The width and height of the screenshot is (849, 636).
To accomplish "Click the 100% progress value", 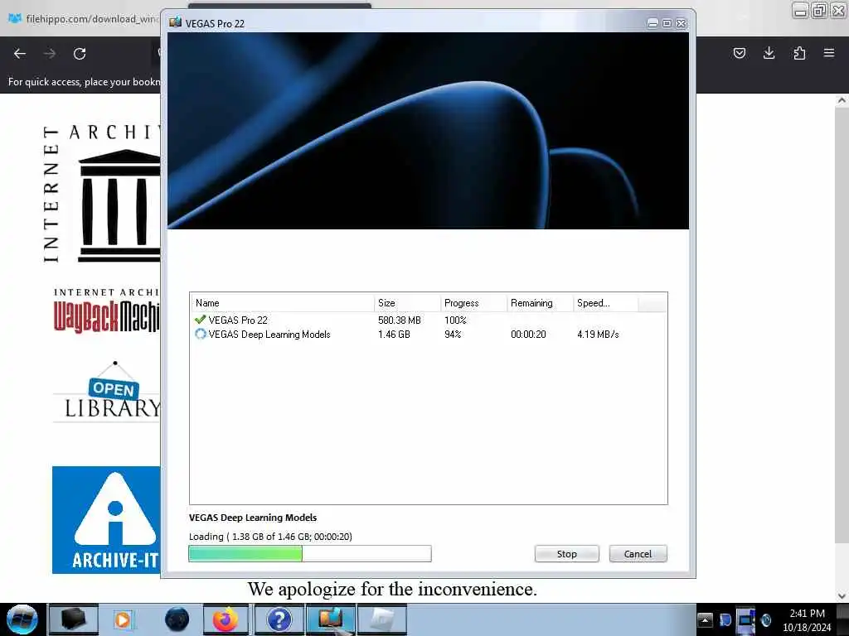I will point(455,320).
